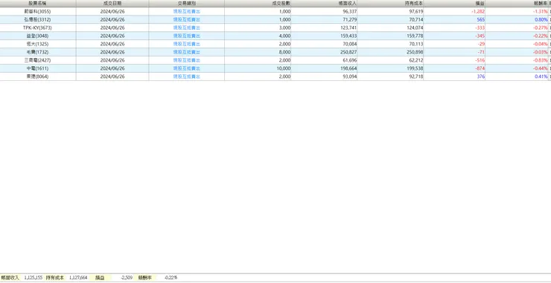Sort by the 成交日期 column header
551x283 pixels.
[x=112, y=3]
